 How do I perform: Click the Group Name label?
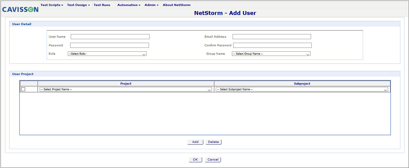pyautogui.click(x=216, y=54)
